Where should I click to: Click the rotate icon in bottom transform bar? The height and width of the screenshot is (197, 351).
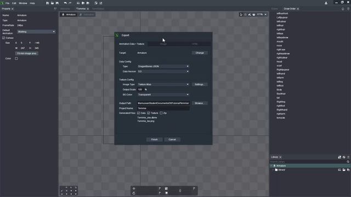134,193
